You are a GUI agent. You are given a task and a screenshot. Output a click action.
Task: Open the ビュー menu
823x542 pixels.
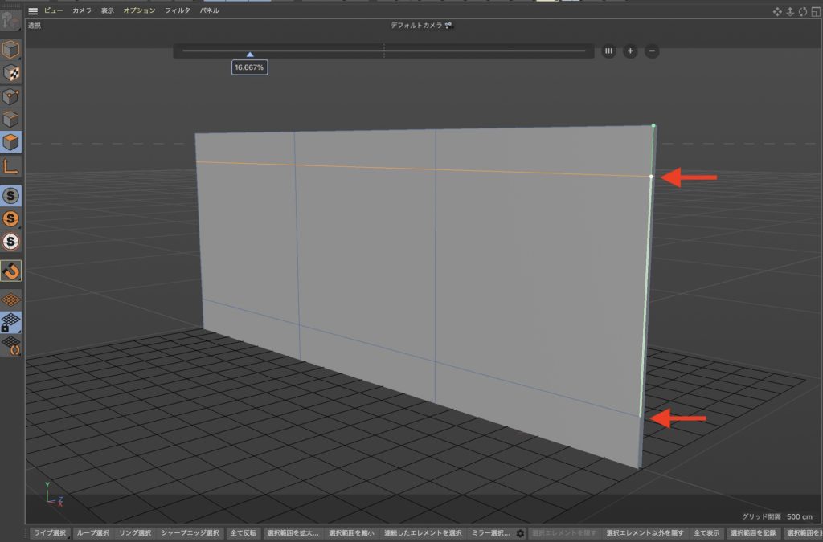53,10
